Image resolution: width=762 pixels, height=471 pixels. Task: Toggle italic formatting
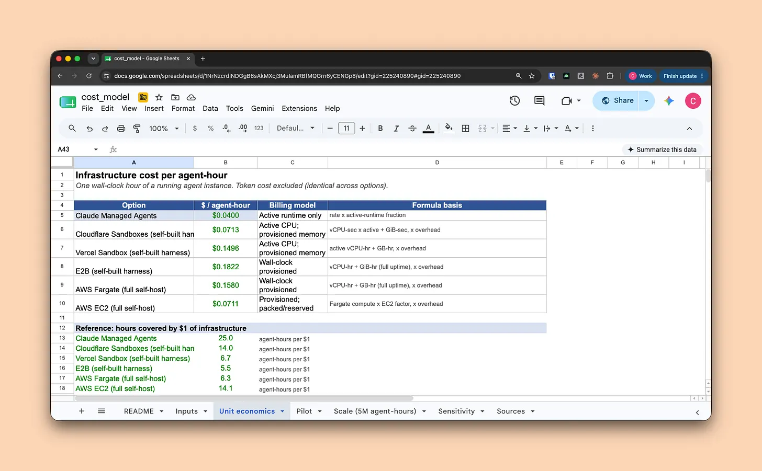pos(396,128)
